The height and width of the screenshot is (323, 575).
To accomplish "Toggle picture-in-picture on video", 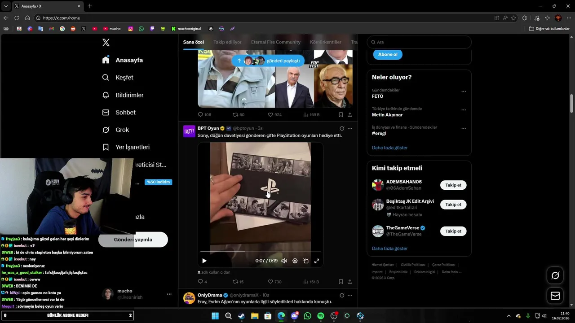I will click(x=306, y=261).
